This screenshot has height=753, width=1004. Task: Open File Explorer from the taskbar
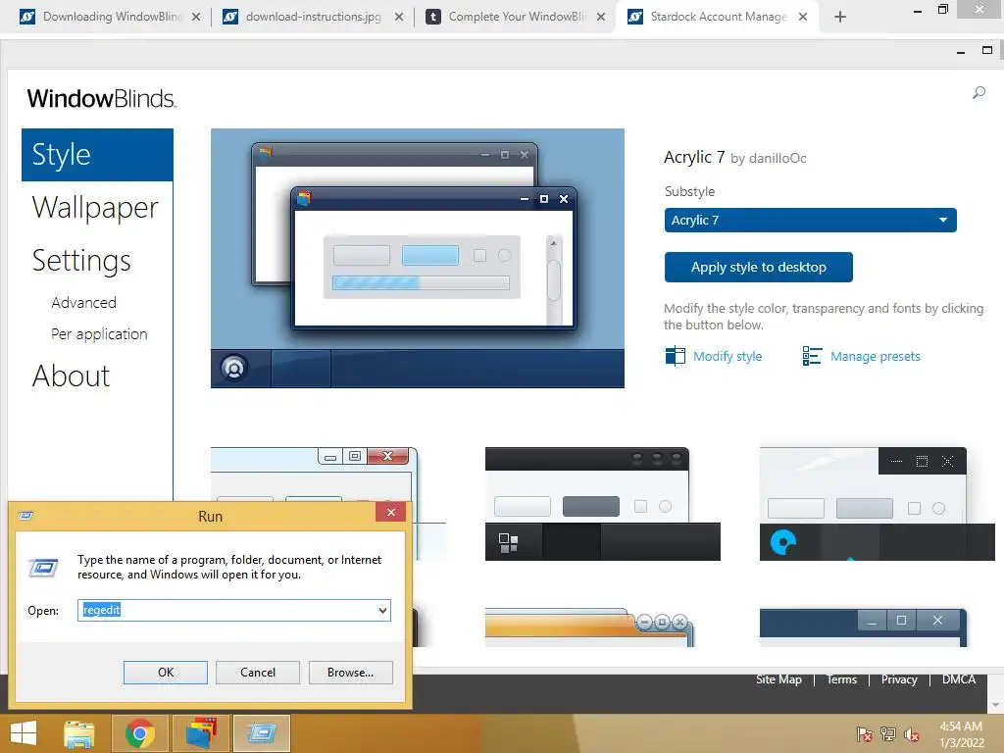pos(79,733)
